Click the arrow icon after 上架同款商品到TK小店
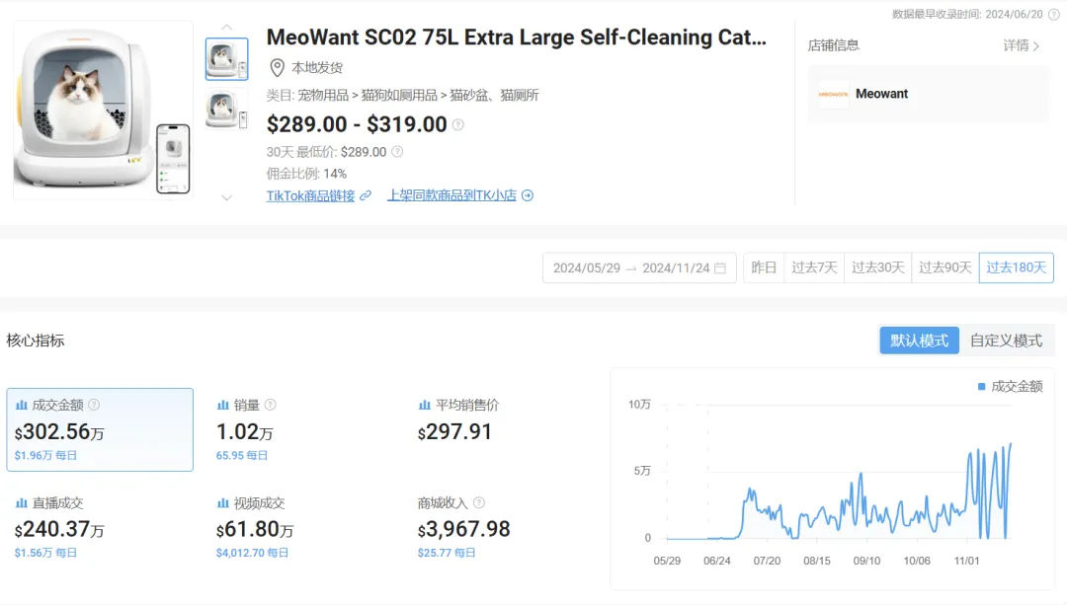This screenshot has height=605, width=1067. click(x=528, y=195)
